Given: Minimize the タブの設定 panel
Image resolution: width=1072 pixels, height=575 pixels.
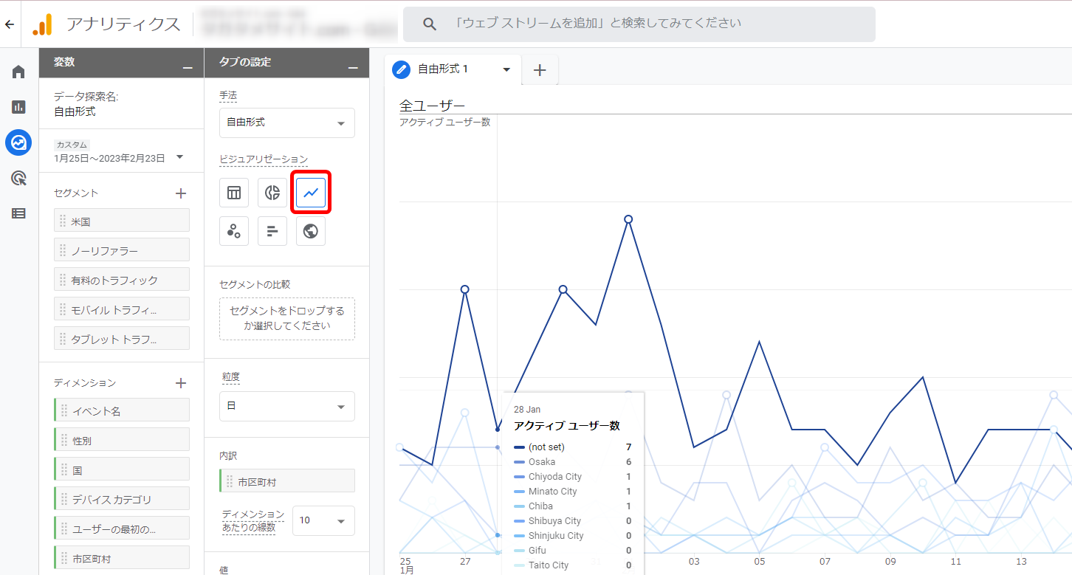Looking at the screenshot, I should (x=353, y=67).
